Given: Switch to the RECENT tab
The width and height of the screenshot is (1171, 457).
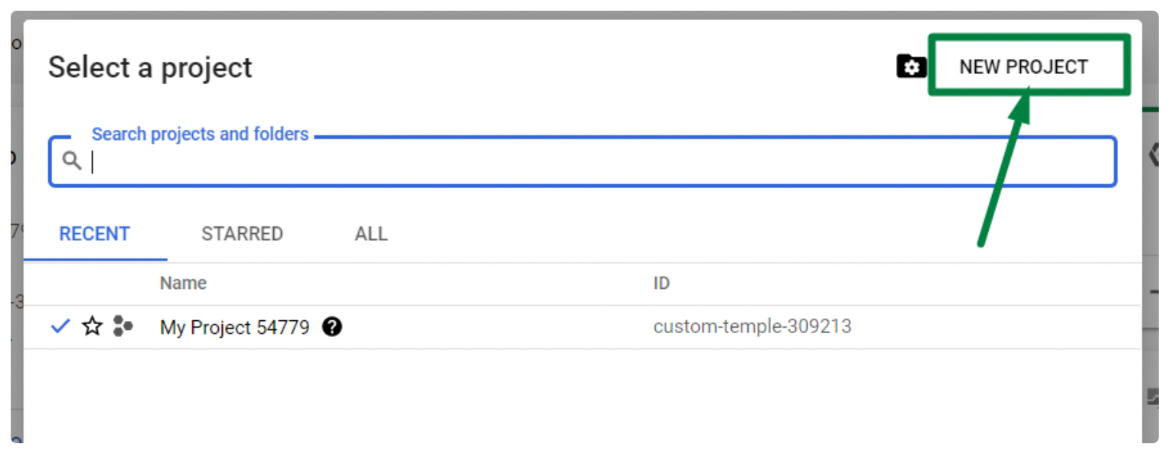Looking at the screenshot, I should [x=95, y=234].
